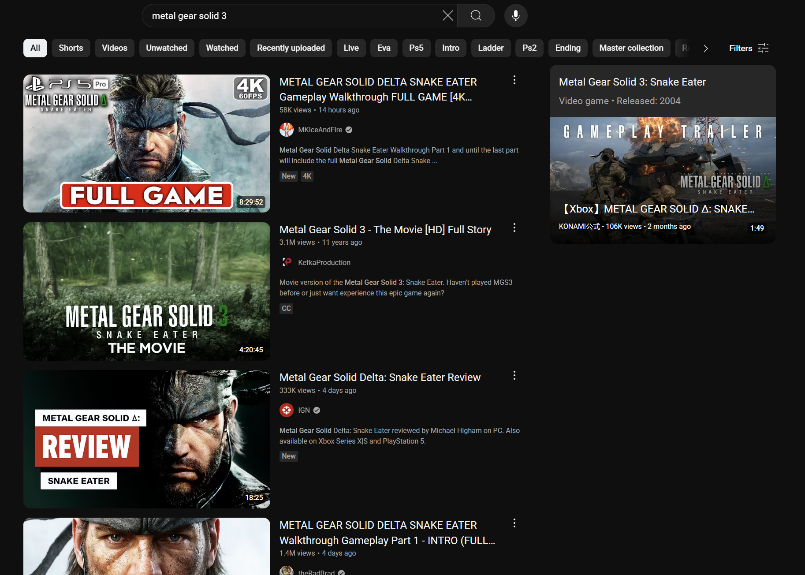Image resolution: width=805 pixels, height=575 pixels.
Task: Click the New badge under the first video
Action: tap(289, 176)
